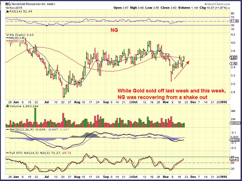Click the 90 level label on RSI axis
Screen dimensions: 242x181
click(233, 14)
